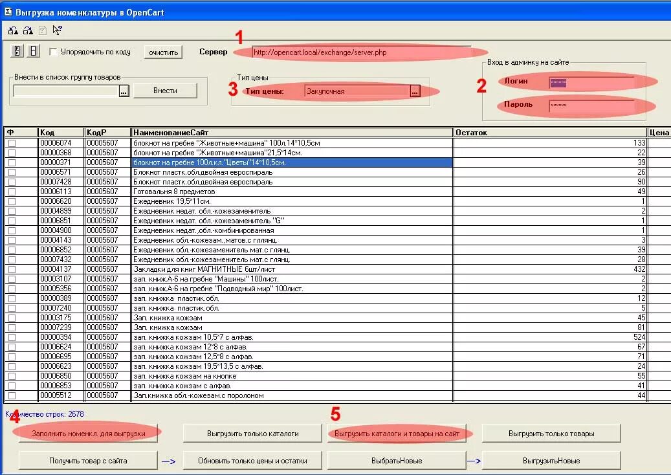Click the 'КодР' column header
This screenshot has width=671, height=475.
point(107,133)
